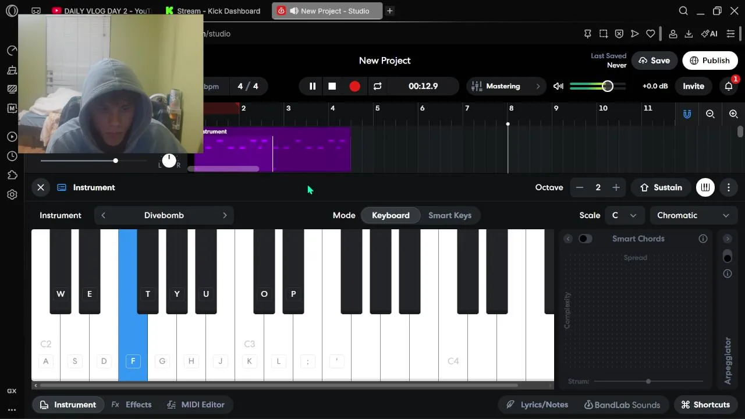The width and height of the screenshot is (745, 419).
Task: Click the snapshot capture icon in toolbar
Action: [604, 34]
